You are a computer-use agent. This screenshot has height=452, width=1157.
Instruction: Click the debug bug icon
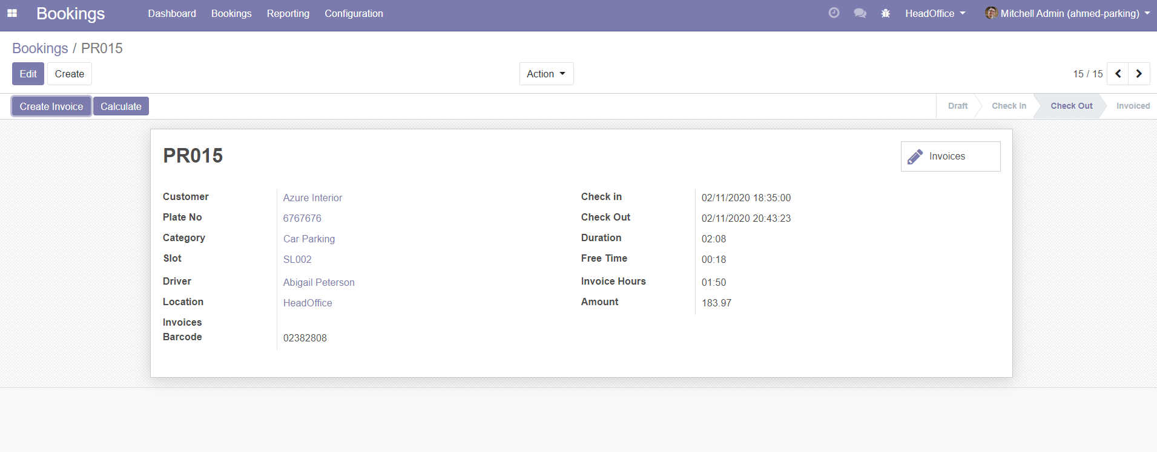[x=886, y=13]
